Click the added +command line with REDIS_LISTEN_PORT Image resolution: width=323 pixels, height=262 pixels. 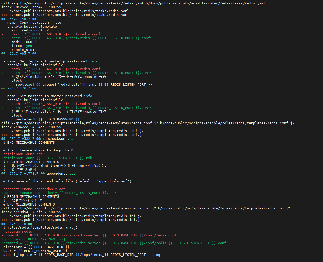pyautogui.click(x=114, y=243)
